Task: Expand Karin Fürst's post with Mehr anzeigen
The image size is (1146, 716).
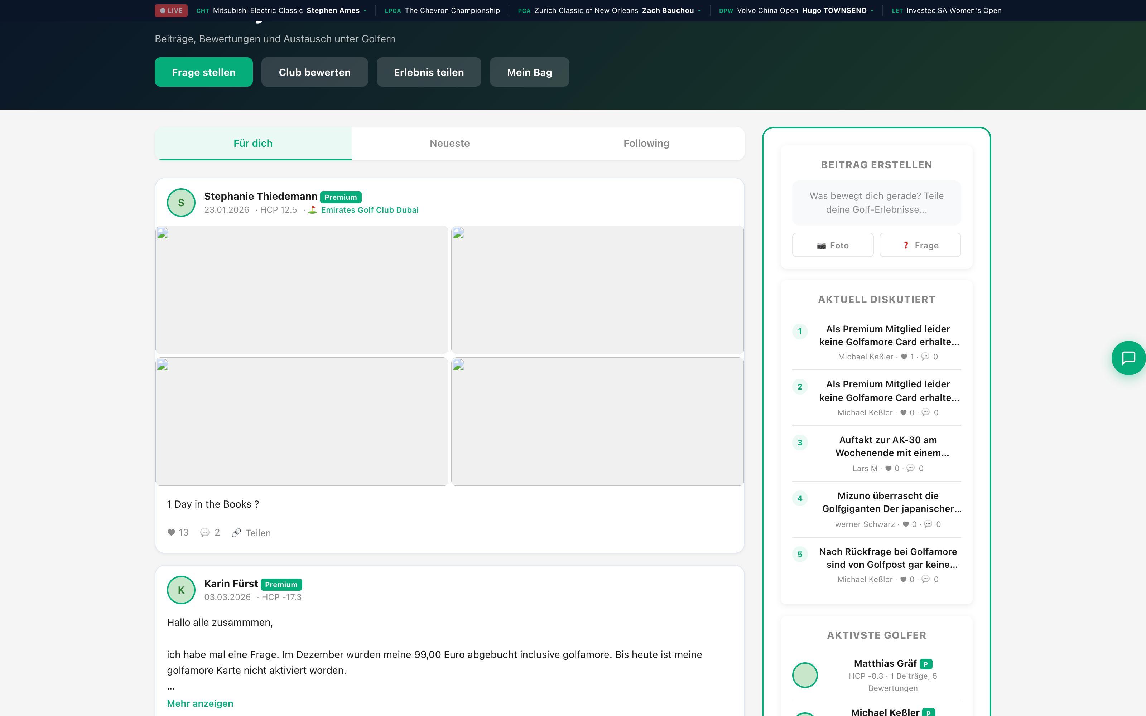Action: [x=200, y=703]
